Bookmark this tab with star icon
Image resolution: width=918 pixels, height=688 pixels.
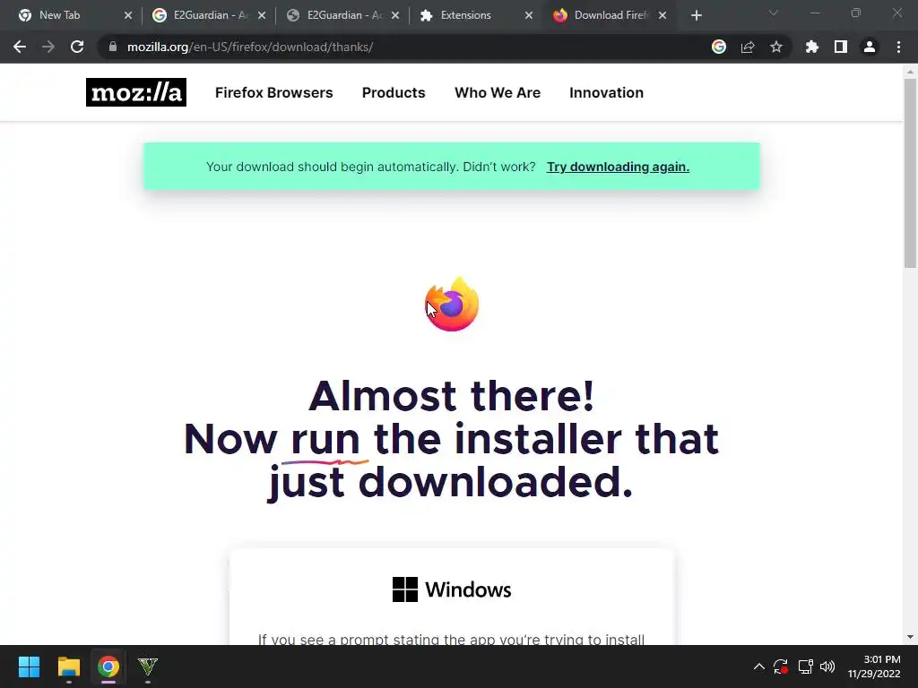pos(776,47)
